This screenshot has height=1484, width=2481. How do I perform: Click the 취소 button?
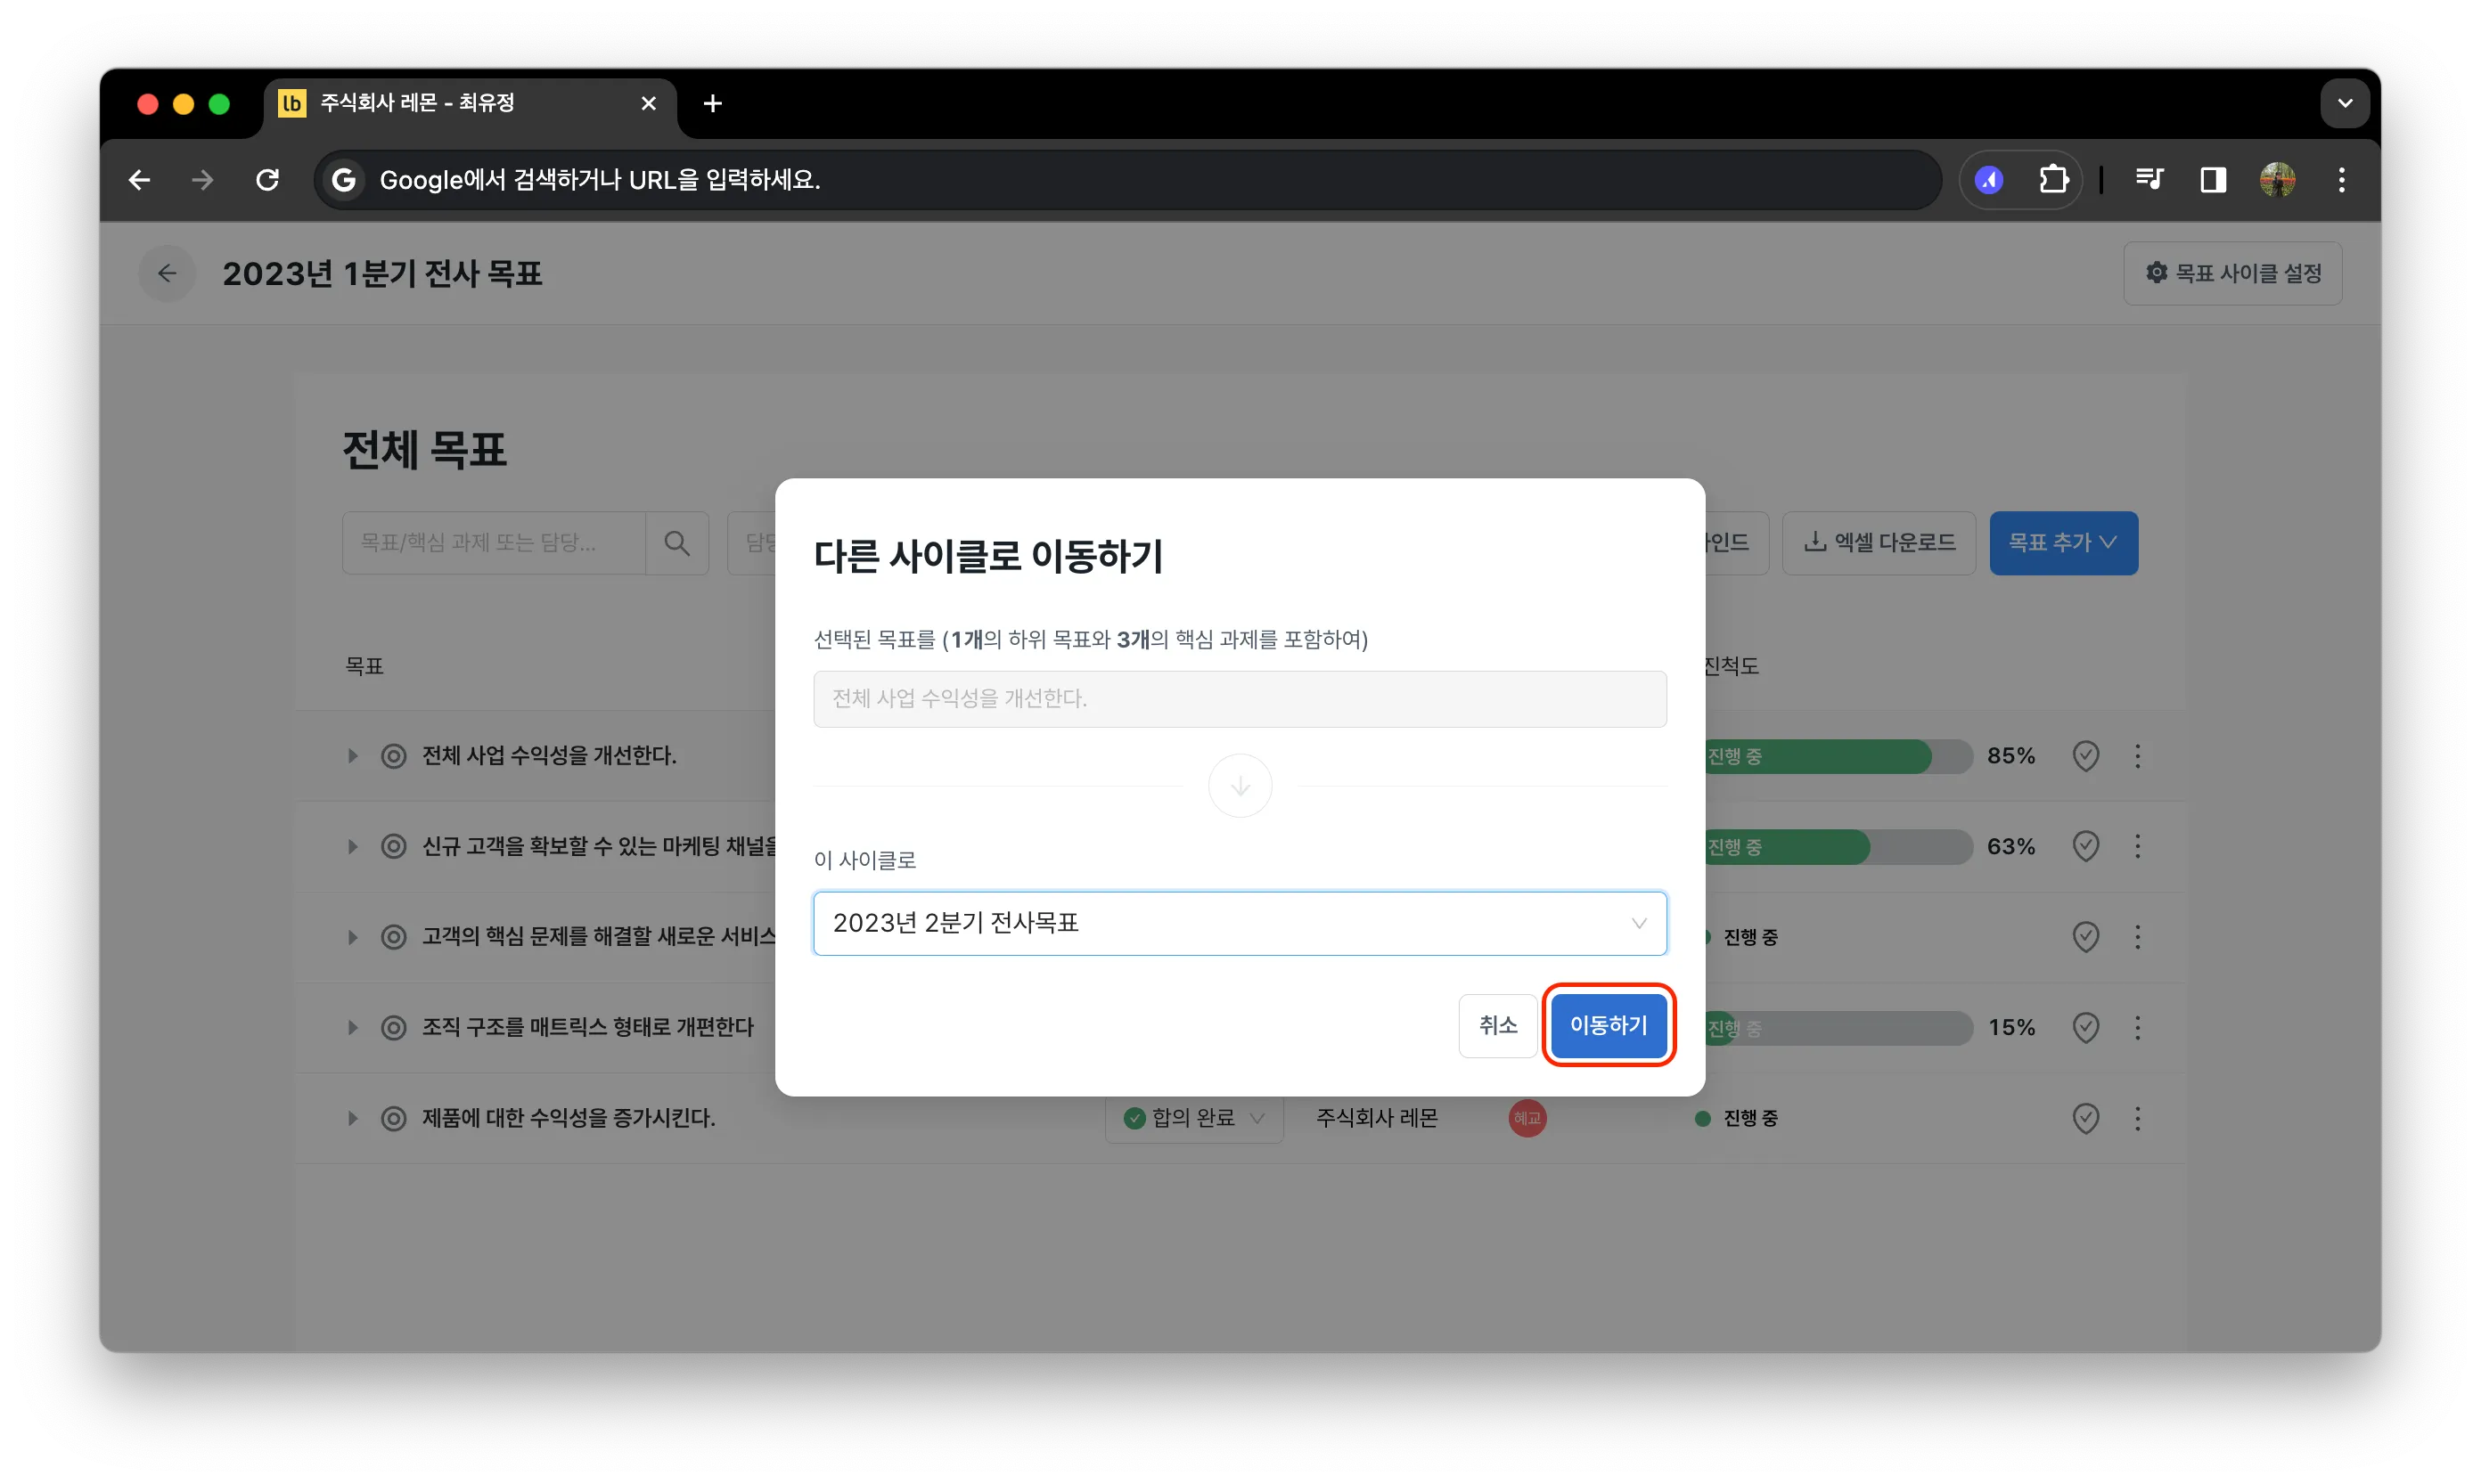(1498, 1025)
